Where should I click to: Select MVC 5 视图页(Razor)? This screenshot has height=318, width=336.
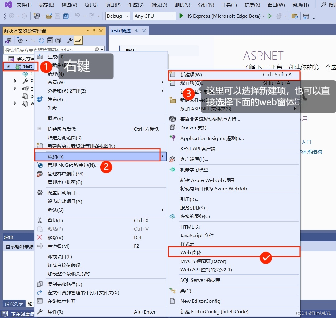click(x=234, y=261)
